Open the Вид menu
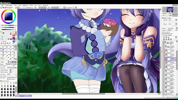The image size is (178, 100). click(36, 5)
